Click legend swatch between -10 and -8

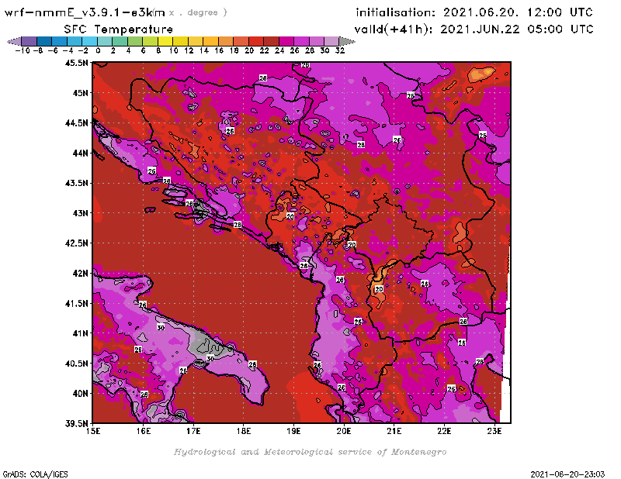[29, 41]
